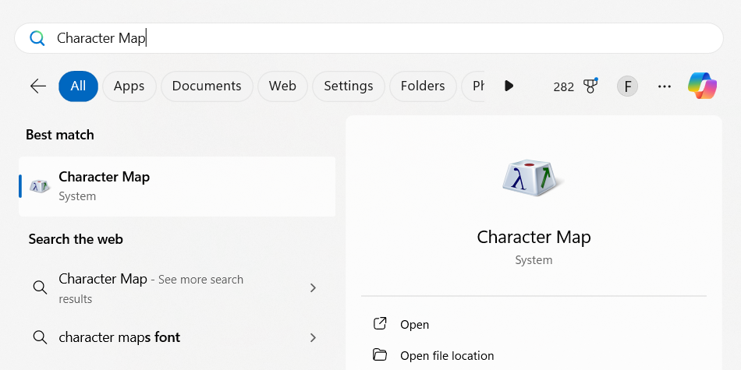Expand the Character Map web result chevron
741x370 pixels.
[313, 288]
